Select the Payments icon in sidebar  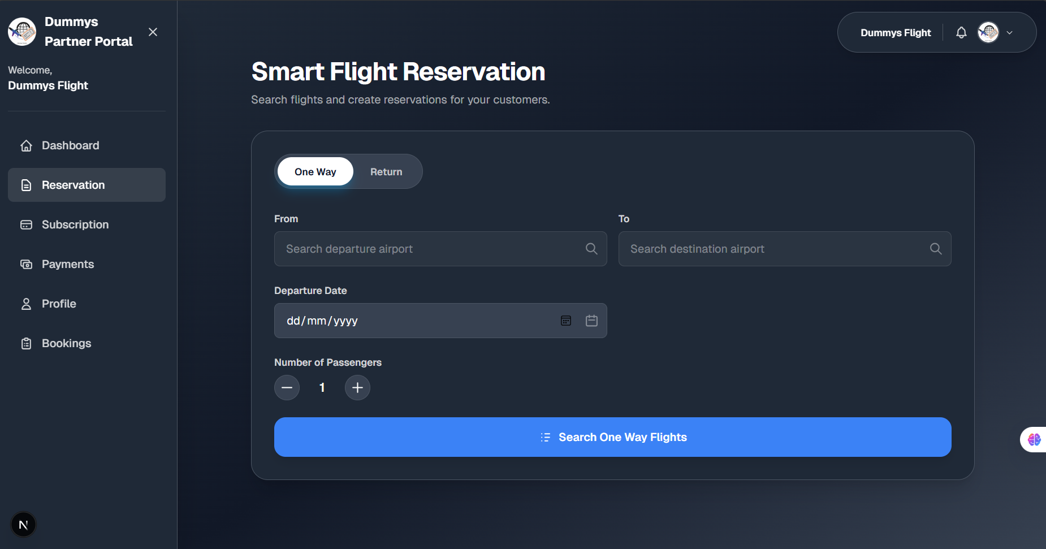pyautogui.click(x=26, y=264)
